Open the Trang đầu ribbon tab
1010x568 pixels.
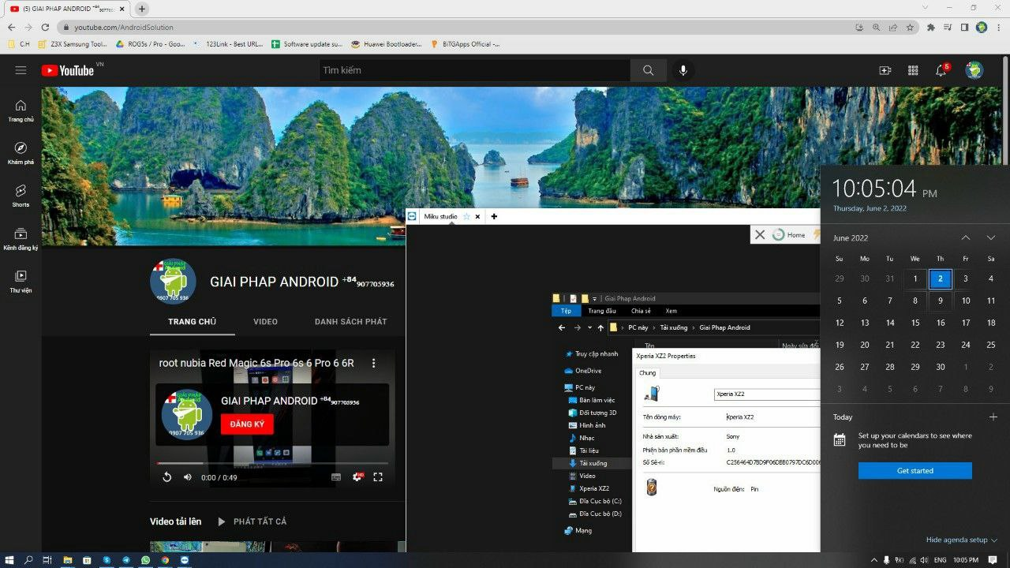pos(602,311)
